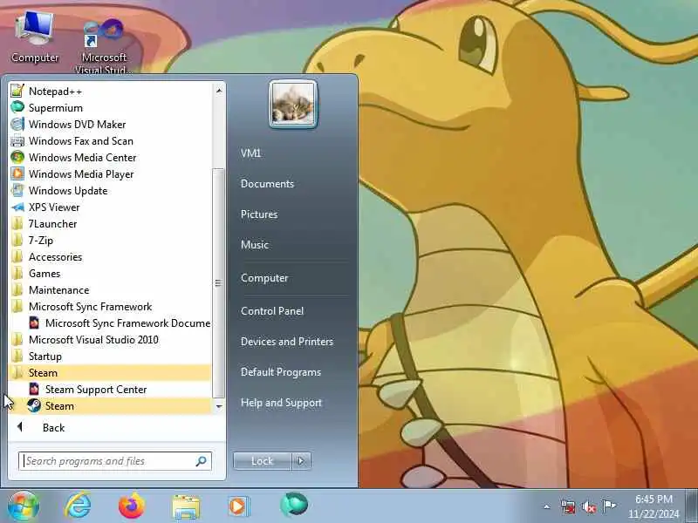Viewport: 698px width, 523px height.
Task: Launch Windows Media Center
Action: [x=110, y=158]
